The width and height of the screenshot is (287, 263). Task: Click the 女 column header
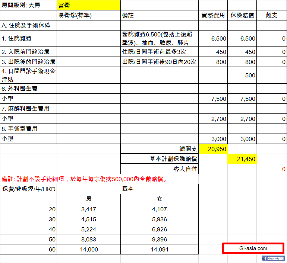pyautogui.click(x=160, y=199)
